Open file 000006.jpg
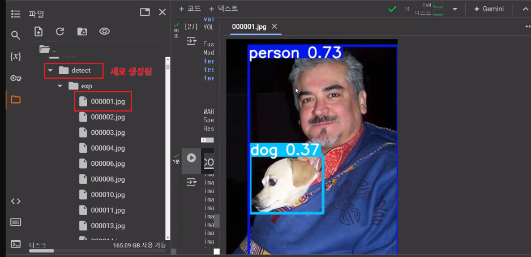Image resolution: width=531 pixels, height=257 pixels. point(102,164)
